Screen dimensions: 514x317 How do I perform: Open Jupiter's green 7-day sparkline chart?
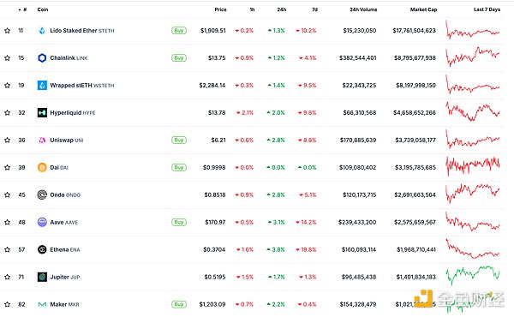tap(472, 275)
